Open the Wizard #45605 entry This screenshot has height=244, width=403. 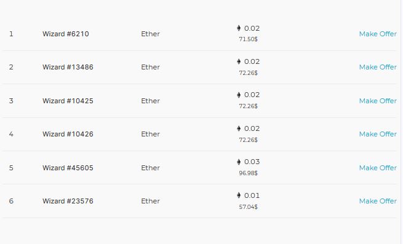pyautogui.click(x=68, y=168)
